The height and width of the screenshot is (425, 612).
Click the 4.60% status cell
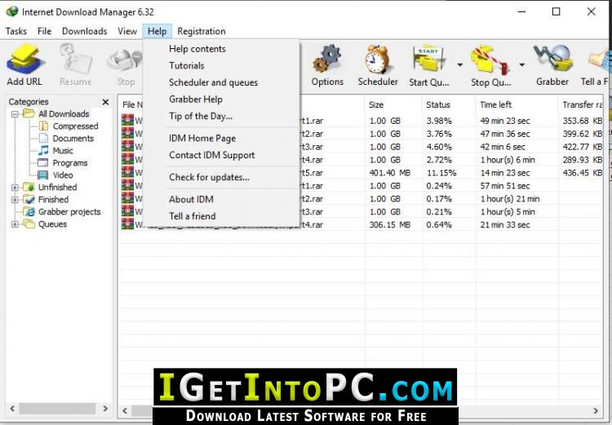439,147
